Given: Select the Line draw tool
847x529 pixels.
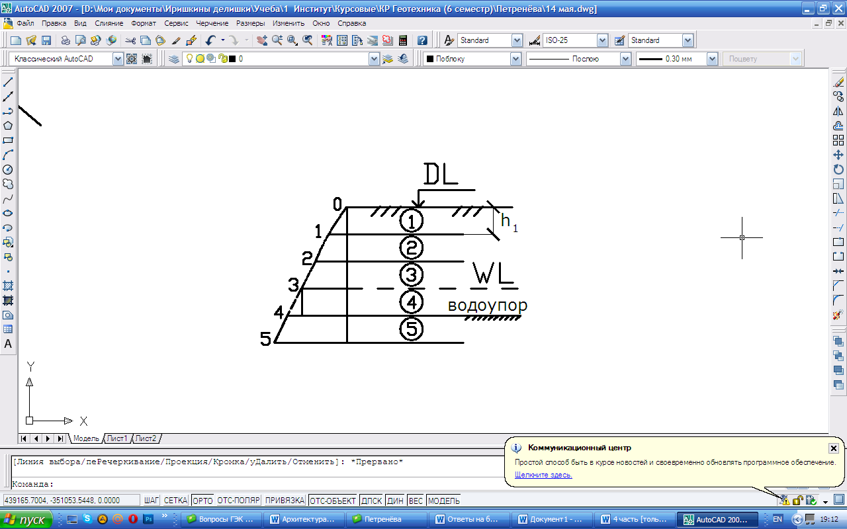Looking at the screenshot, I should tap(8, 82).
